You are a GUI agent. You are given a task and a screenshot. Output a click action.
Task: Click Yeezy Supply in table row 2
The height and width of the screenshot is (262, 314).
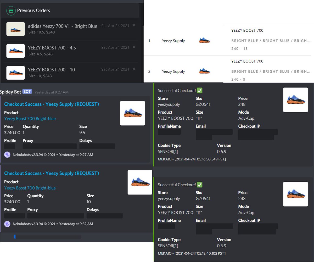(x=173, y=71)
